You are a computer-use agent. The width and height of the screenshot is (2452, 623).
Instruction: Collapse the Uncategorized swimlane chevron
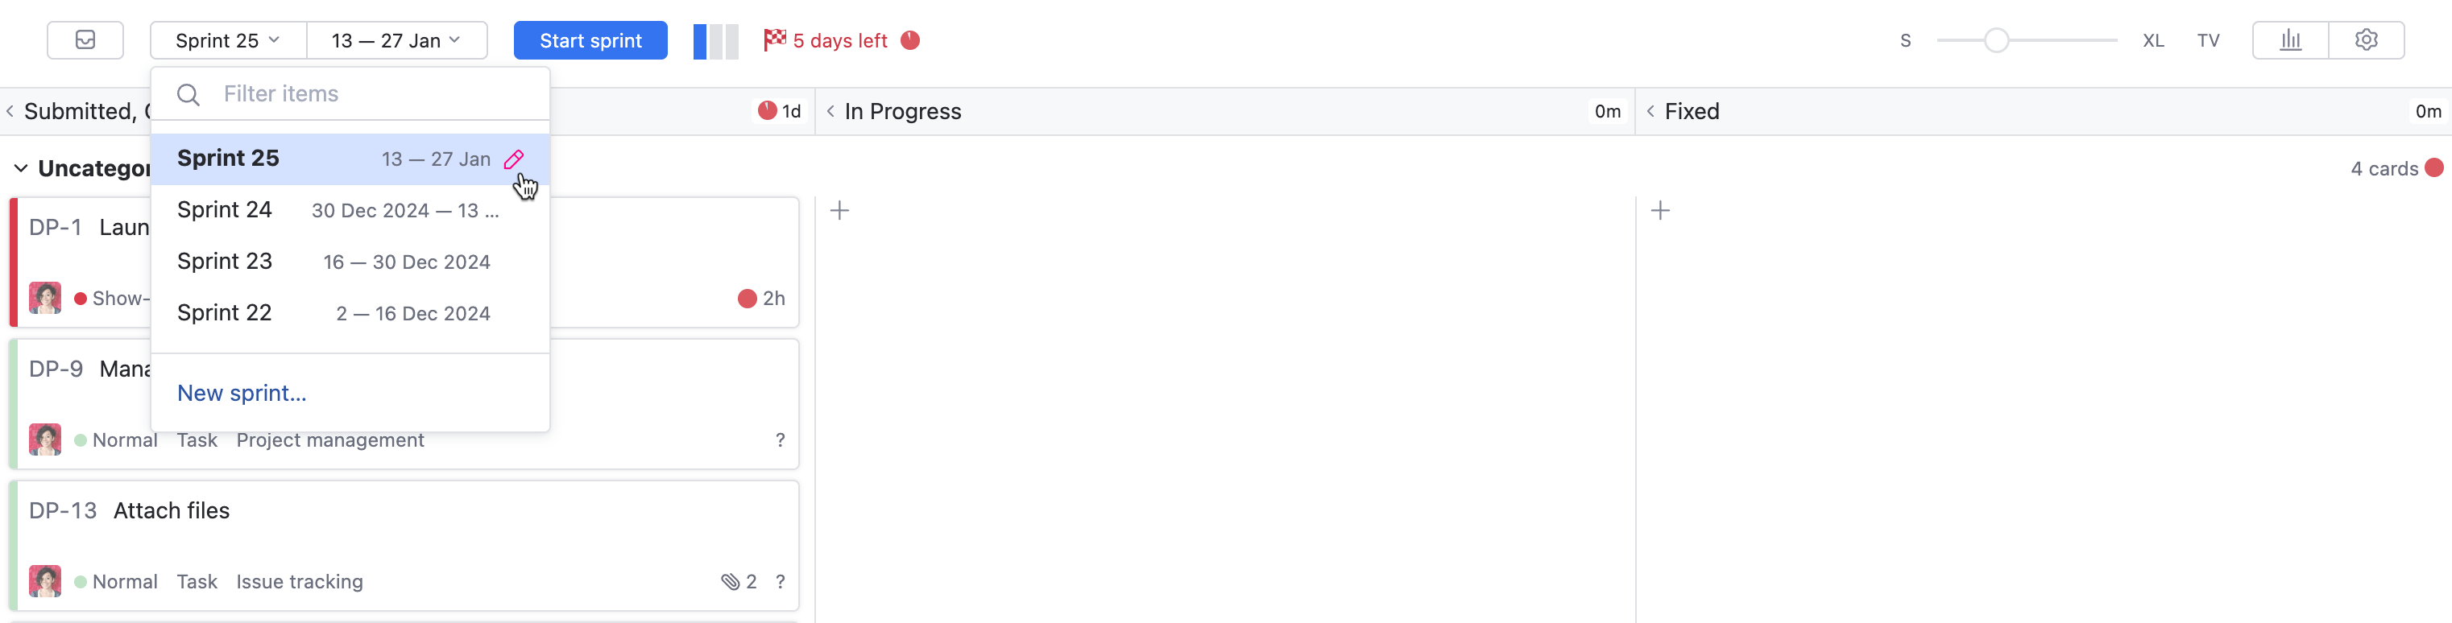20,168
